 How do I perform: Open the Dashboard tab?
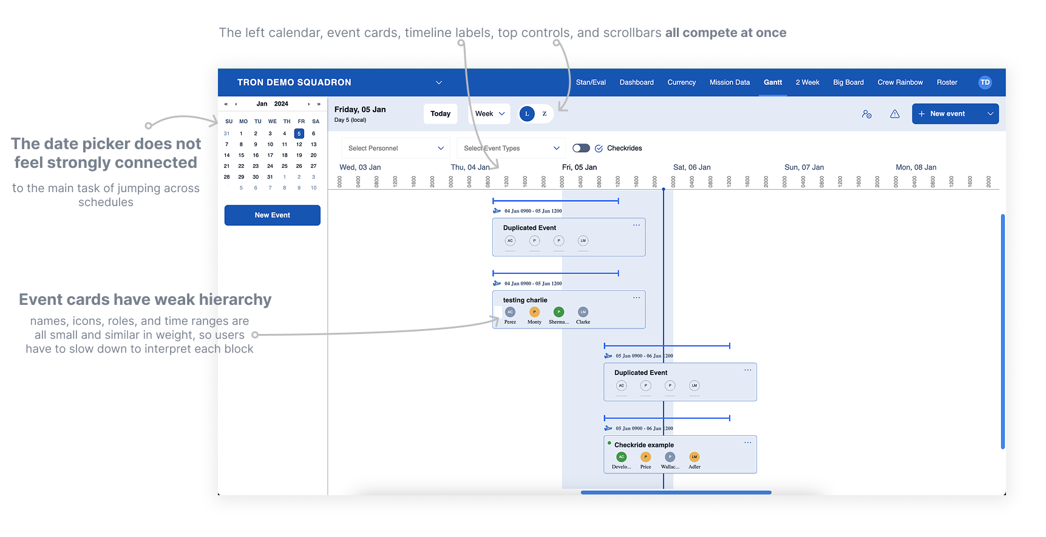636,82
